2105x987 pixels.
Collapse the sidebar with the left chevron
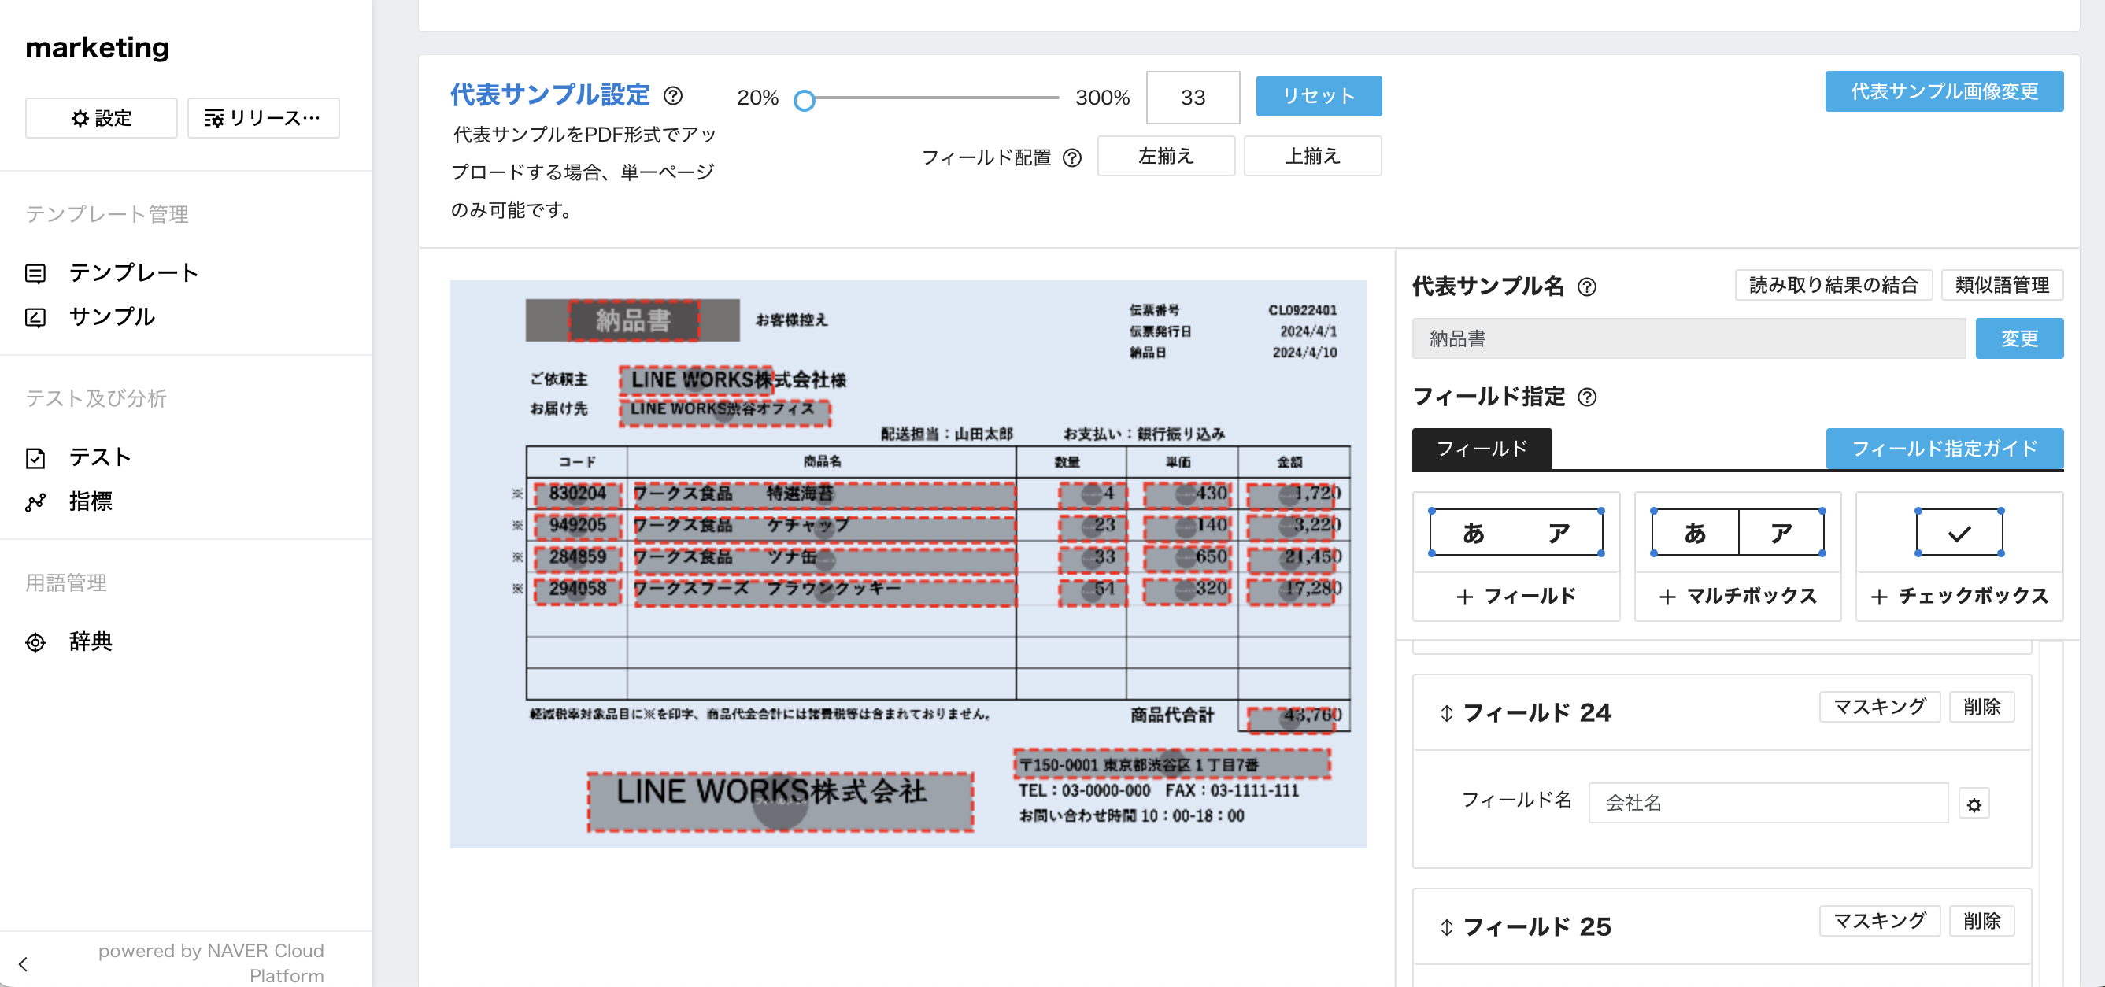pyautogui.click(x=23, y=964)
